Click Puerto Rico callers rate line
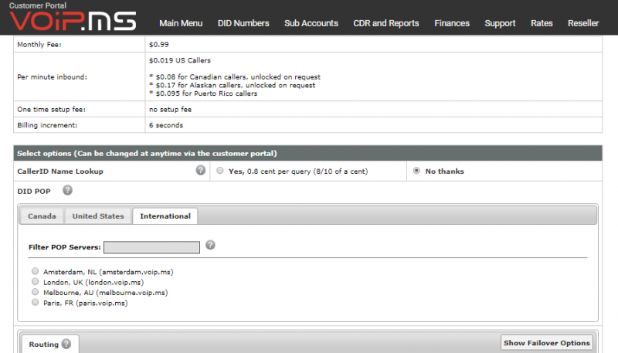This screenshot has height=353, width=618. 203,93
